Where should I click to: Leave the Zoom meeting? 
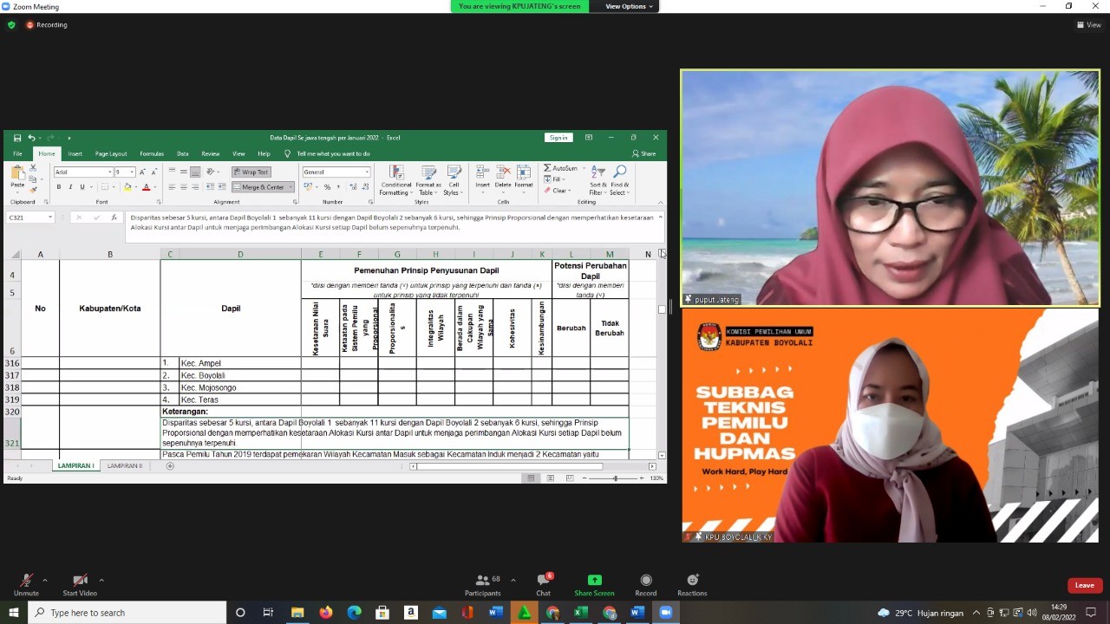[1084, 585]
